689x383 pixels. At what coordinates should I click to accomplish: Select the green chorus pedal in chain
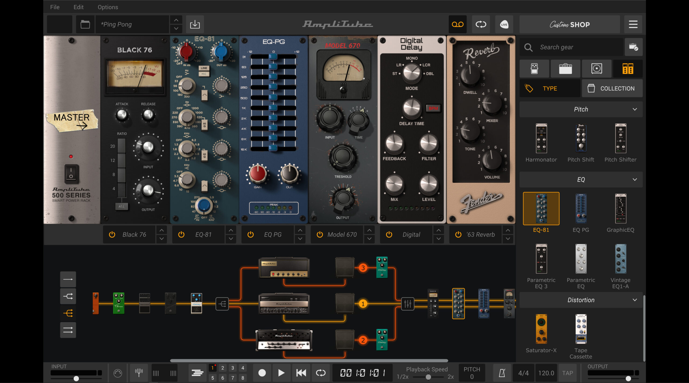tap(119, 303)
